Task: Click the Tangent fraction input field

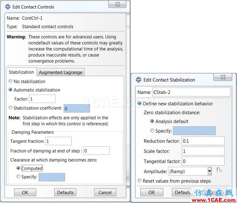Action: [x=58, y=141]
